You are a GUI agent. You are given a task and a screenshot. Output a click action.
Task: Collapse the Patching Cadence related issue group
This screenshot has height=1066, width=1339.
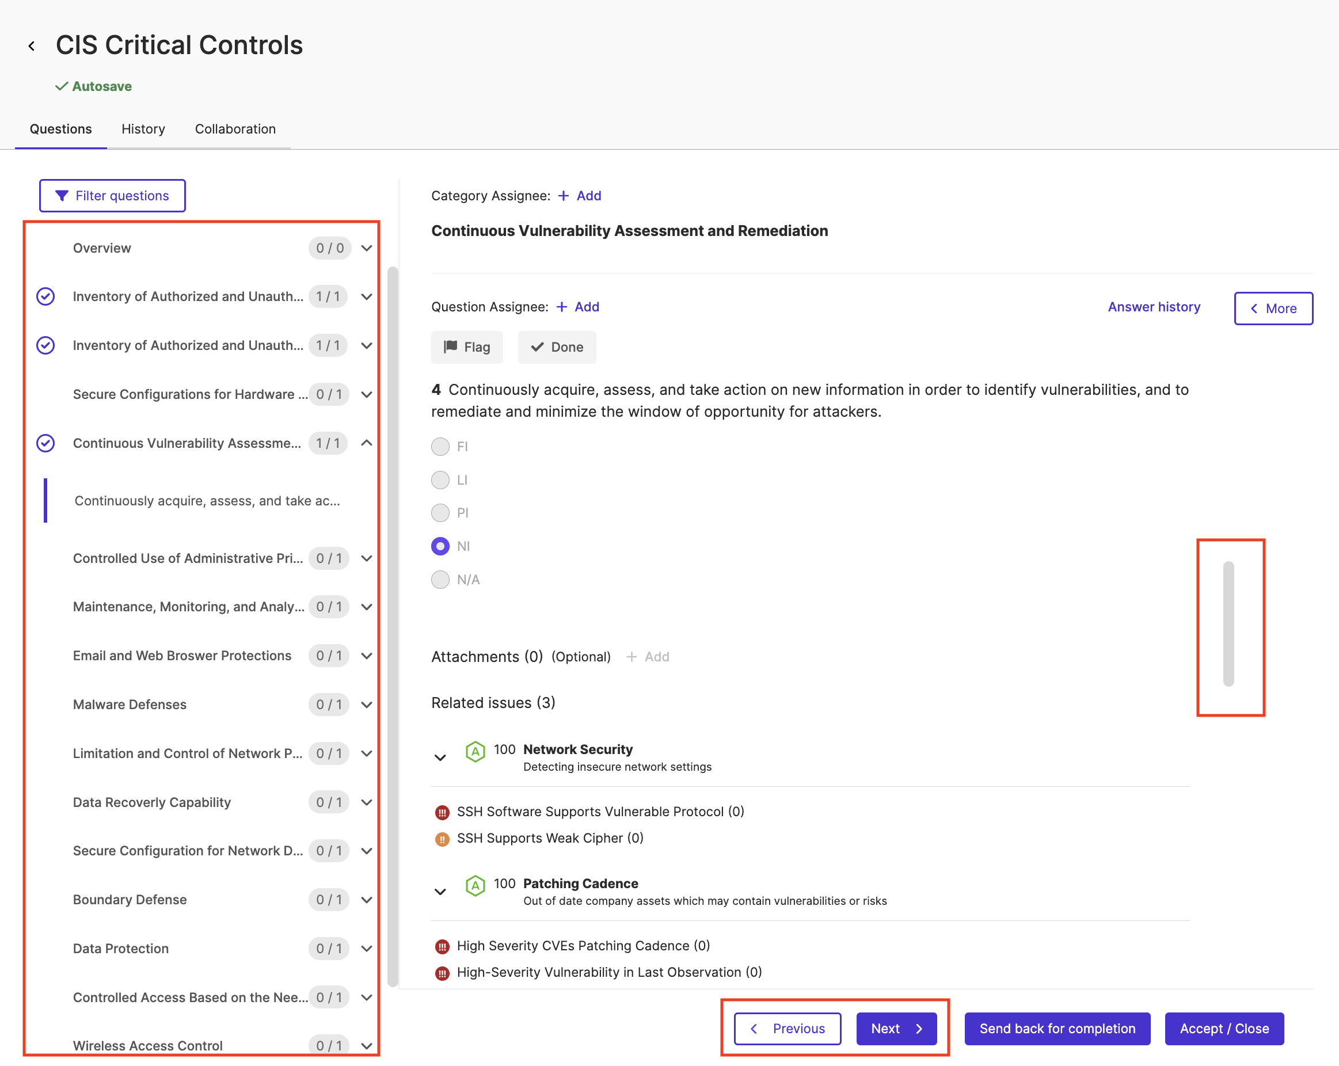(440, 892)
